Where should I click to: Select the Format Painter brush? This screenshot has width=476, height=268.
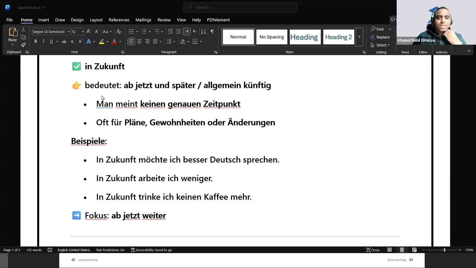point(23,45)
